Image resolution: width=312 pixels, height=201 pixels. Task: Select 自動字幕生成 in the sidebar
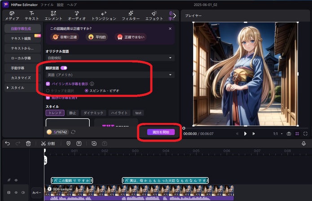[22, 29]
